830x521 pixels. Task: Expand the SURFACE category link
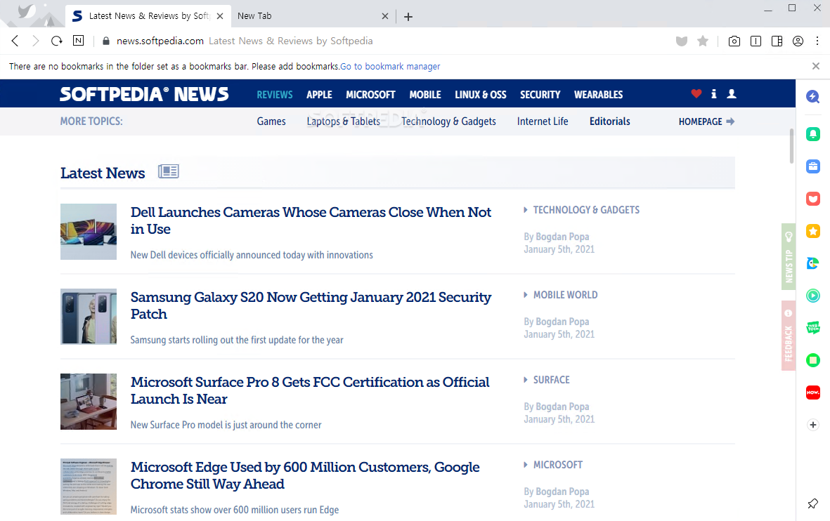547,380
